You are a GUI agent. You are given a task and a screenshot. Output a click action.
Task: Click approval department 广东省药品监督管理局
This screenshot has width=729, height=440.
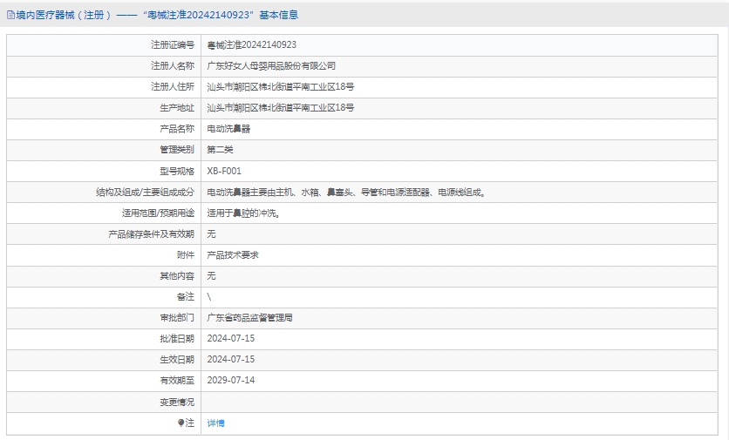pos(249,318)
